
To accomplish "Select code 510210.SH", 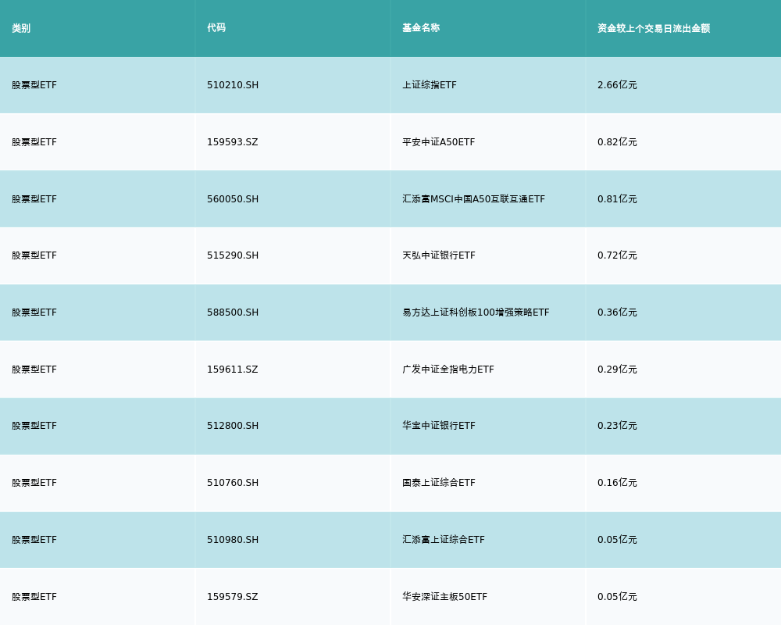I will [x=233, y=85].
